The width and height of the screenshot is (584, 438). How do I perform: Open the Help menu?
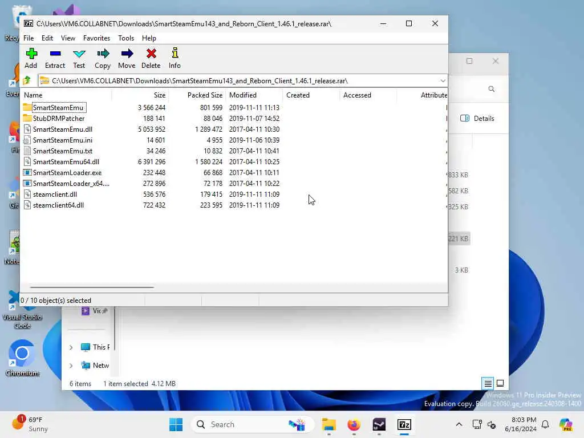[149, 38]
